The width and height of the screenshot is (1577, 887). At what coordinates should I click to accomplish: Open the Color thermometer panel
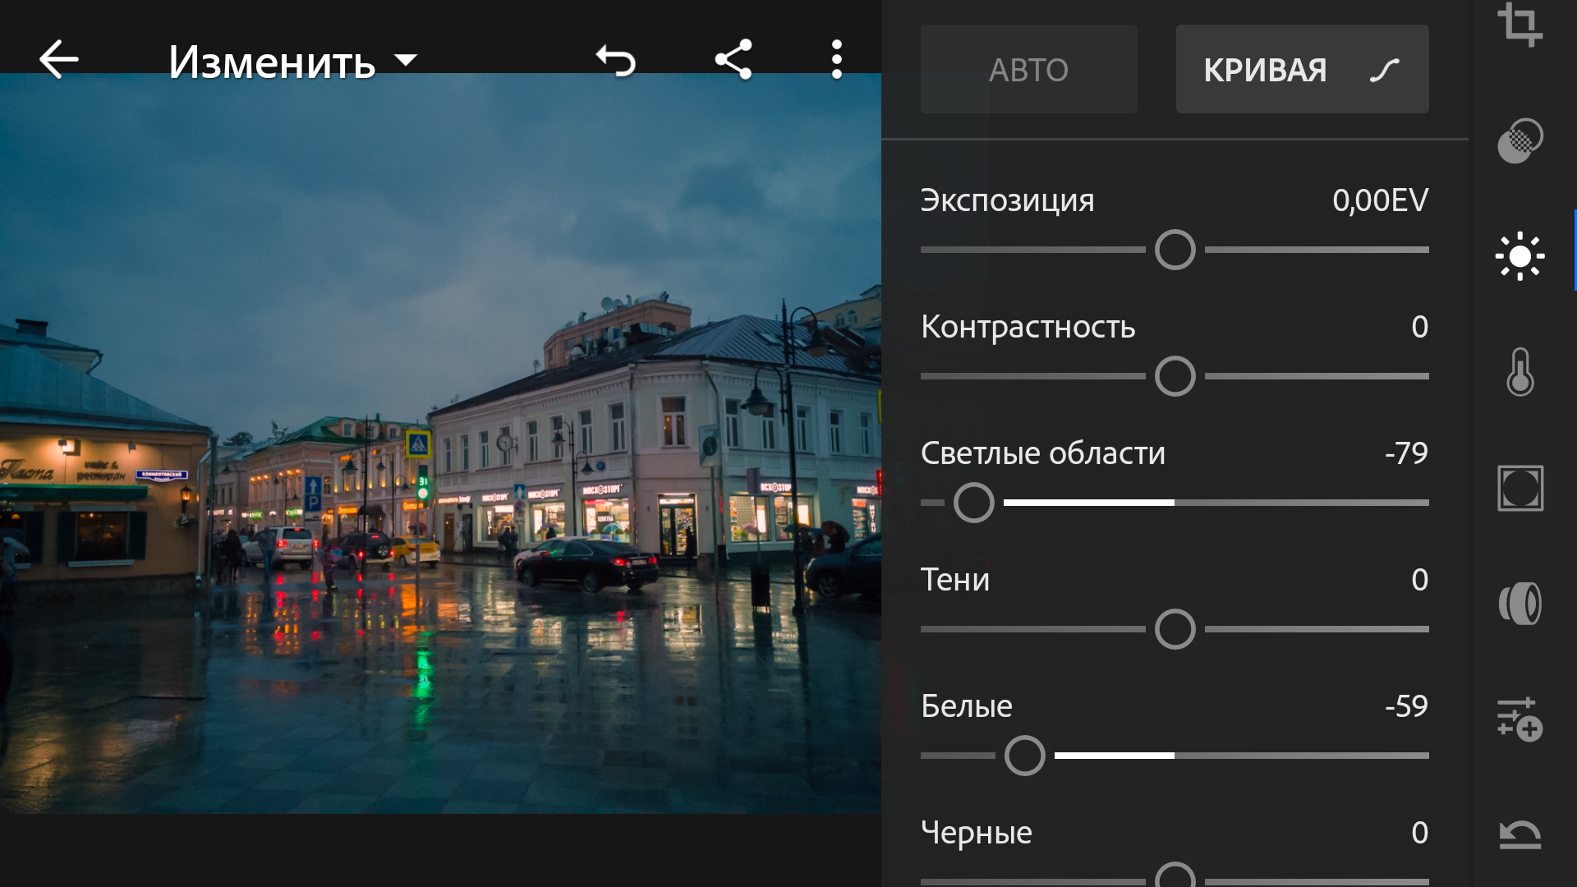(x=1520, y=372)
